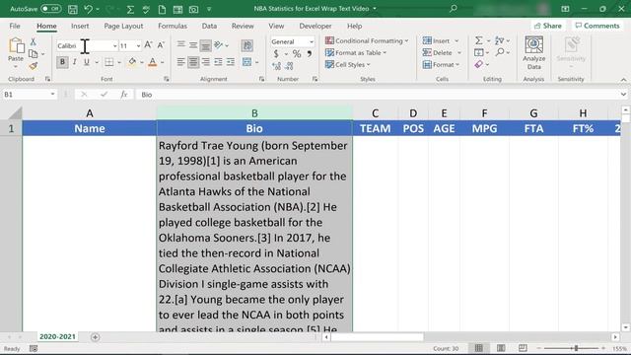Apply the Percent Style format

[x=297, y=53]
